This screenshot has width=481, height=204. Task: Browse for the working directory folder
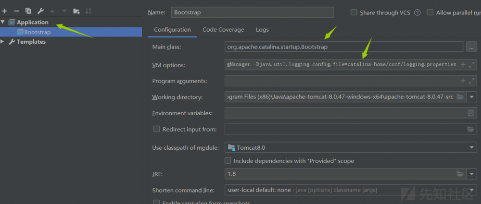point(460,97)
